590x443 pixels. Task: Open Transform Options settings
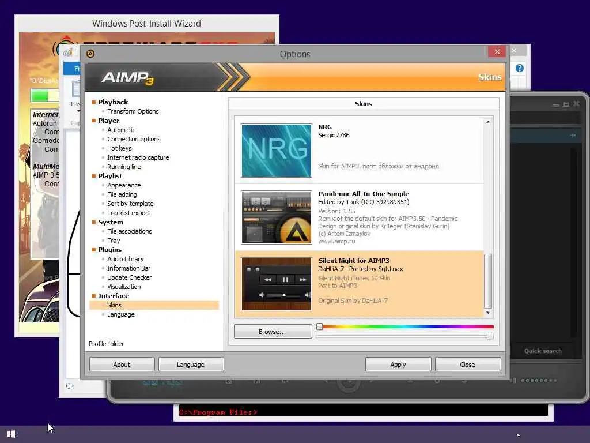[x=133, y=111]
